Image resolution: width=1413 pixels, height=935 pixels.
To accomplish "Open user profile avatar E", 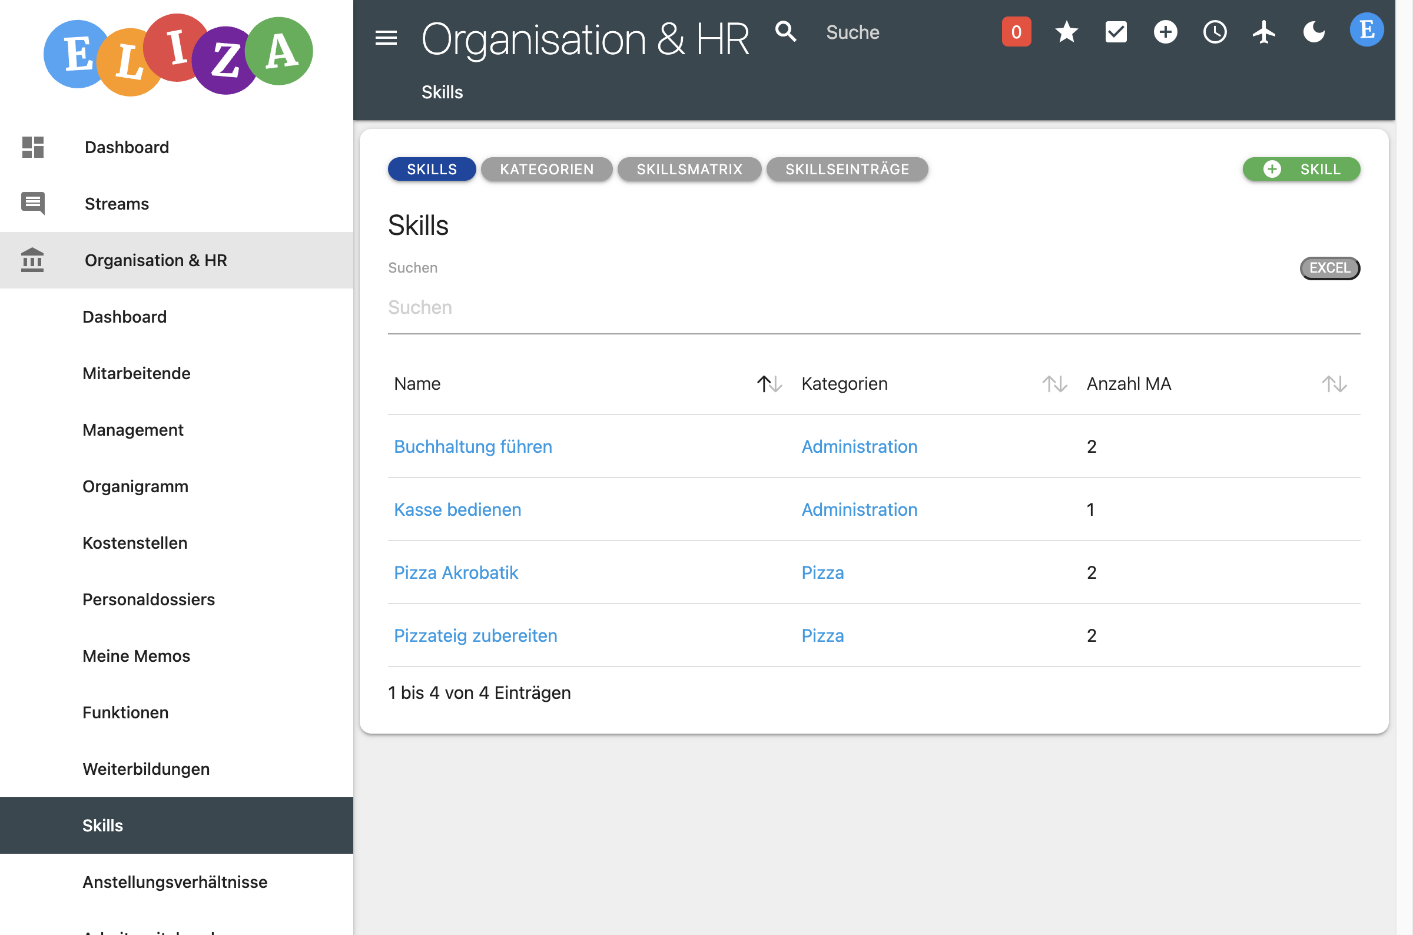I will [1366, 30].
